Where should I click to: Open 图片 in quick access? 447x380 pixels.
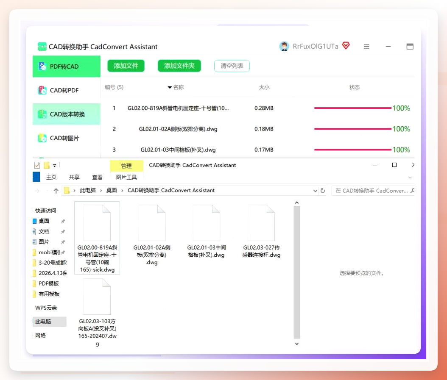tap(44, 242)
